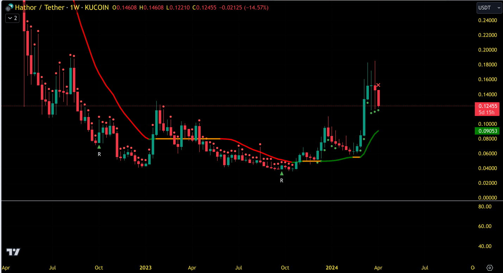Click lower pane scale label 40.00
Viewport: 503px width, 273px height.
485,246
